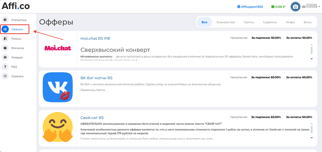Click the Свой.чат description scrollbar thumb
This screenshot has height=152, width=322.
[311, 130]
